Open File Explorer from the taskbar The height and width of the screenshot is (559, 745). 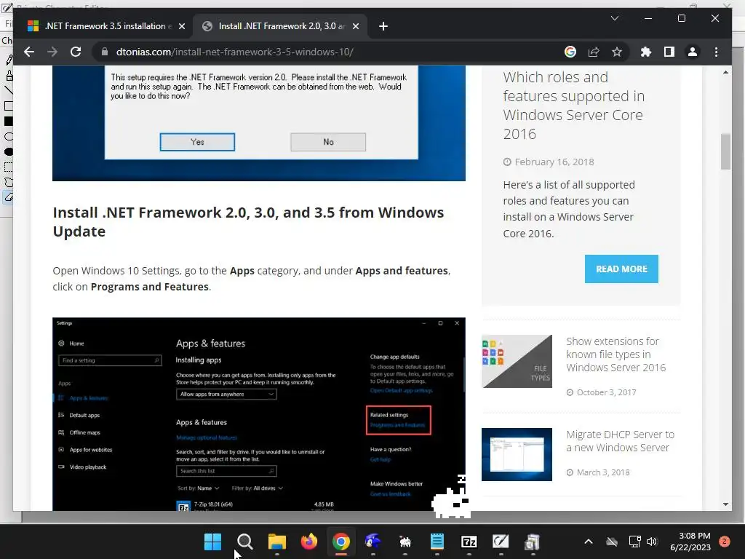[x=277, y=542]
